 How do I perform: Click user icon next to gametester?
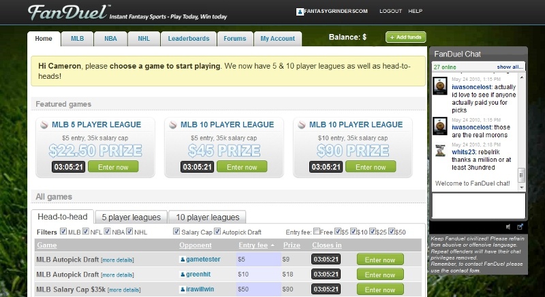[x=183, y=260]
